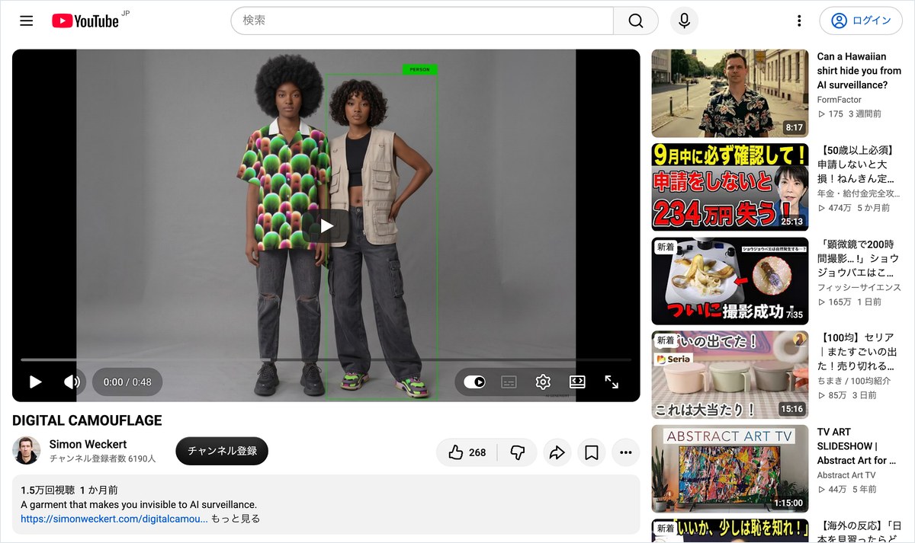Seek along the video progress bar

point(326,359)
